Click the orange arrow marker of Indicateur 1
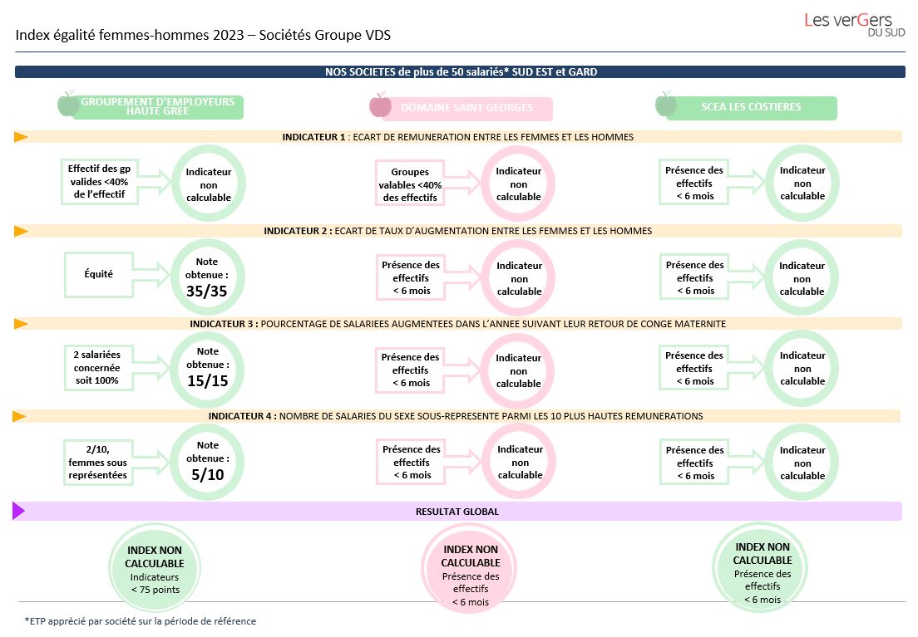The width and height of the screenshot is (918, 637). [x=21, y=137]
